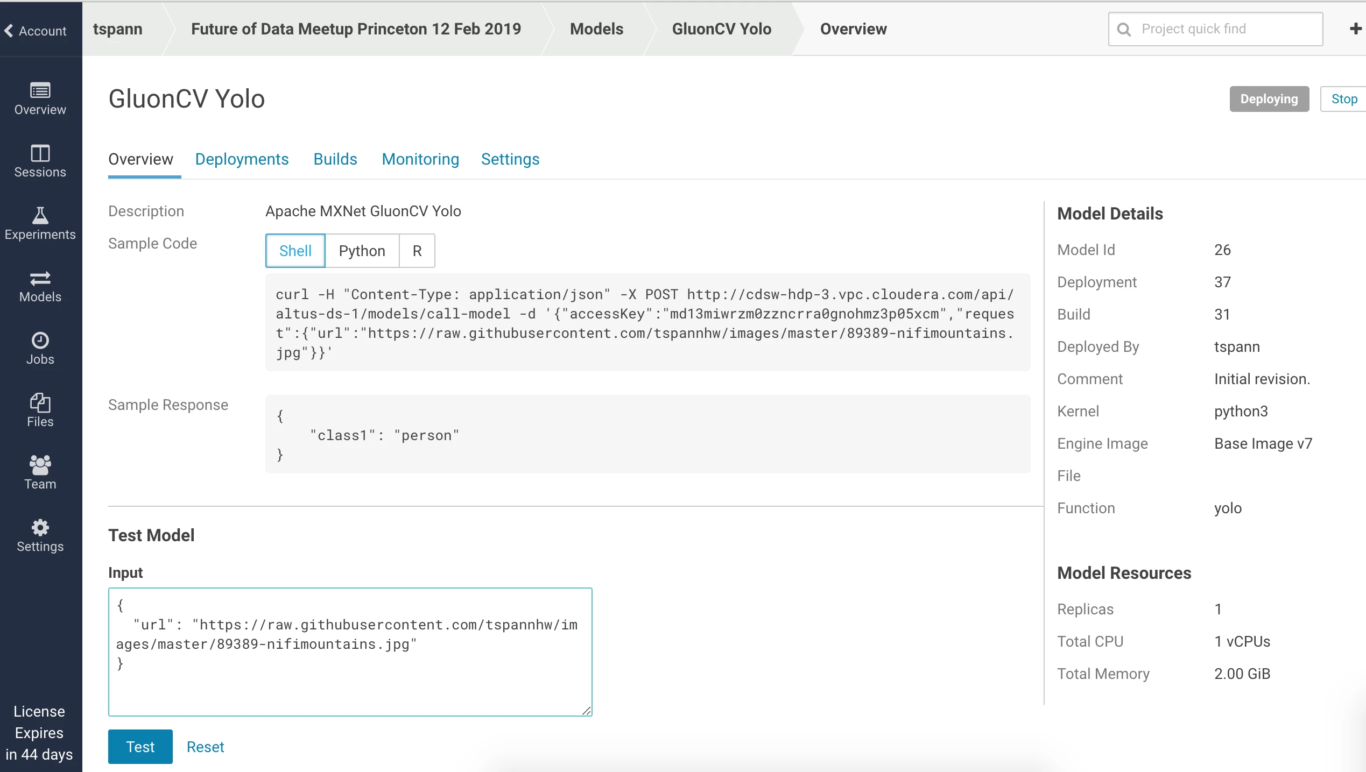Click the Stop button
Image resolution: width=1366 pixels, height=772 pixels.
pos(1343,99)
